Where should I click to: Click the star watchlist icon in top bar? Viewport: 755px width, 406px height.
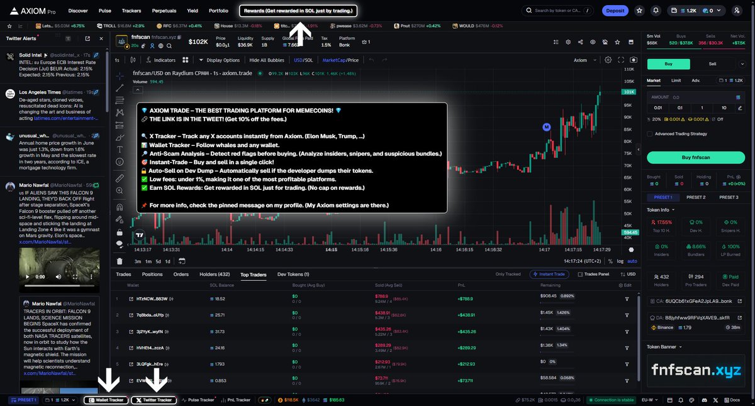(640, 11)
